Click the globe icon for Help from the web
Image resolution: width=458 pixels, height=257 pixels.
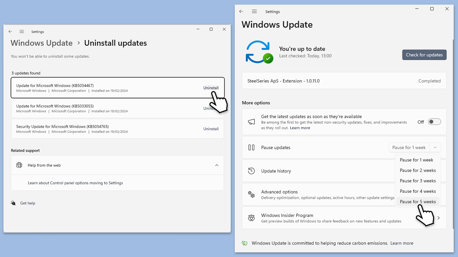click(x=19, y=165)
